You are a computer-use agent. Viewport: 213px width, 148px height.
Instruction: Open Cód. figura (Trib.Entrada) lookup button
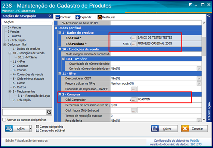coord(134,111)
